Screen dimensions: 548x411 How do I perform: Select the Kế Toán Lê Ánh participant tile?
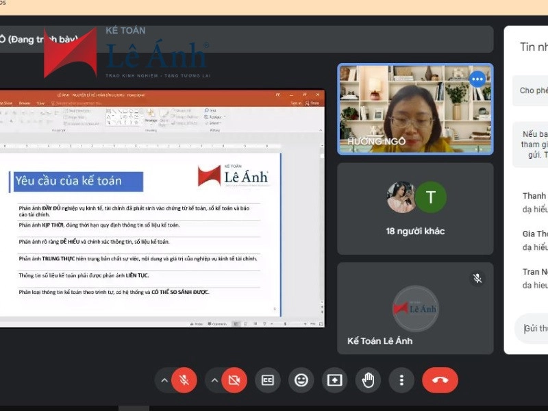pyautogui.click(x=415, y=308)
